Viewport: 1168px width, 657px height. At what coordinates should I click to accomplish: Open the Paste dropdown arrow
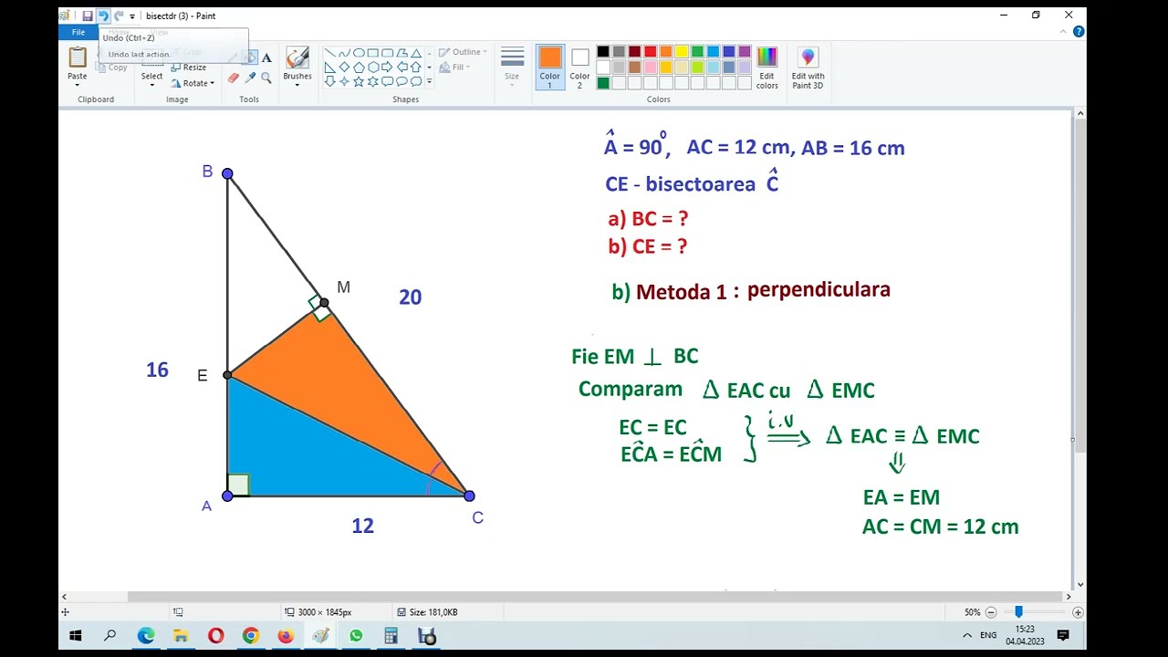[x=78, y=84]
